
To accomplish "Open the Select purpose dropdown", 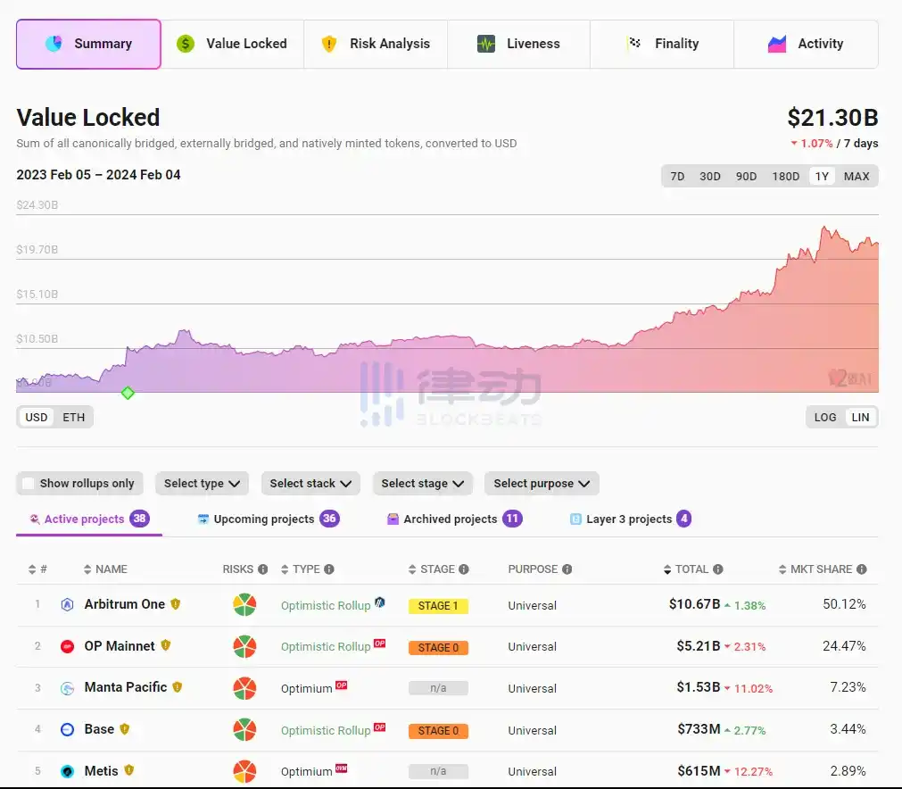I will (542, 484).
